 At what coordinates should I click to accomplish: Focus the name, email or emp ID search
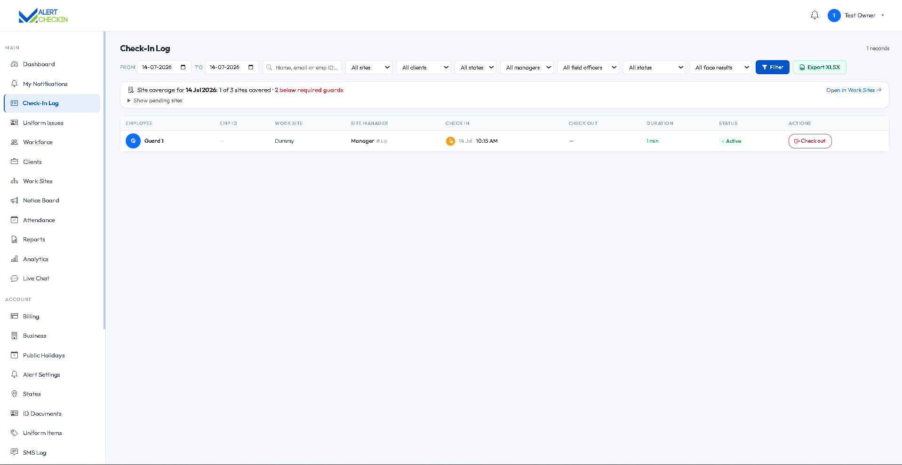coord(302,67)
